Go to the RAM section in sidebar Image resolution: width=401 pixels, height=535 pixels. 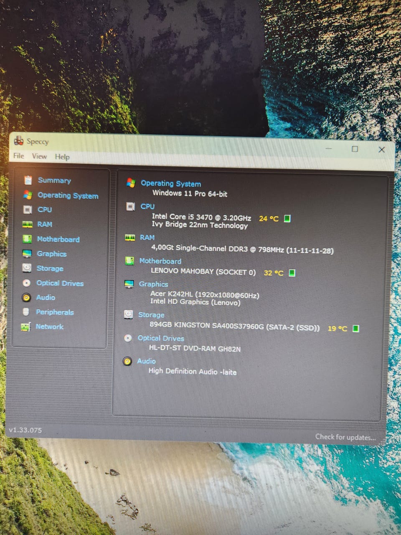[x=45, y=224]
